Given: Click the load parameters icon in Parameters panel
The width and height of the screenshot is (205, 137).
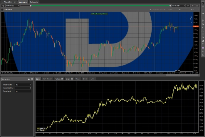Looking at the screenshot, I should [x=32, y=79].
